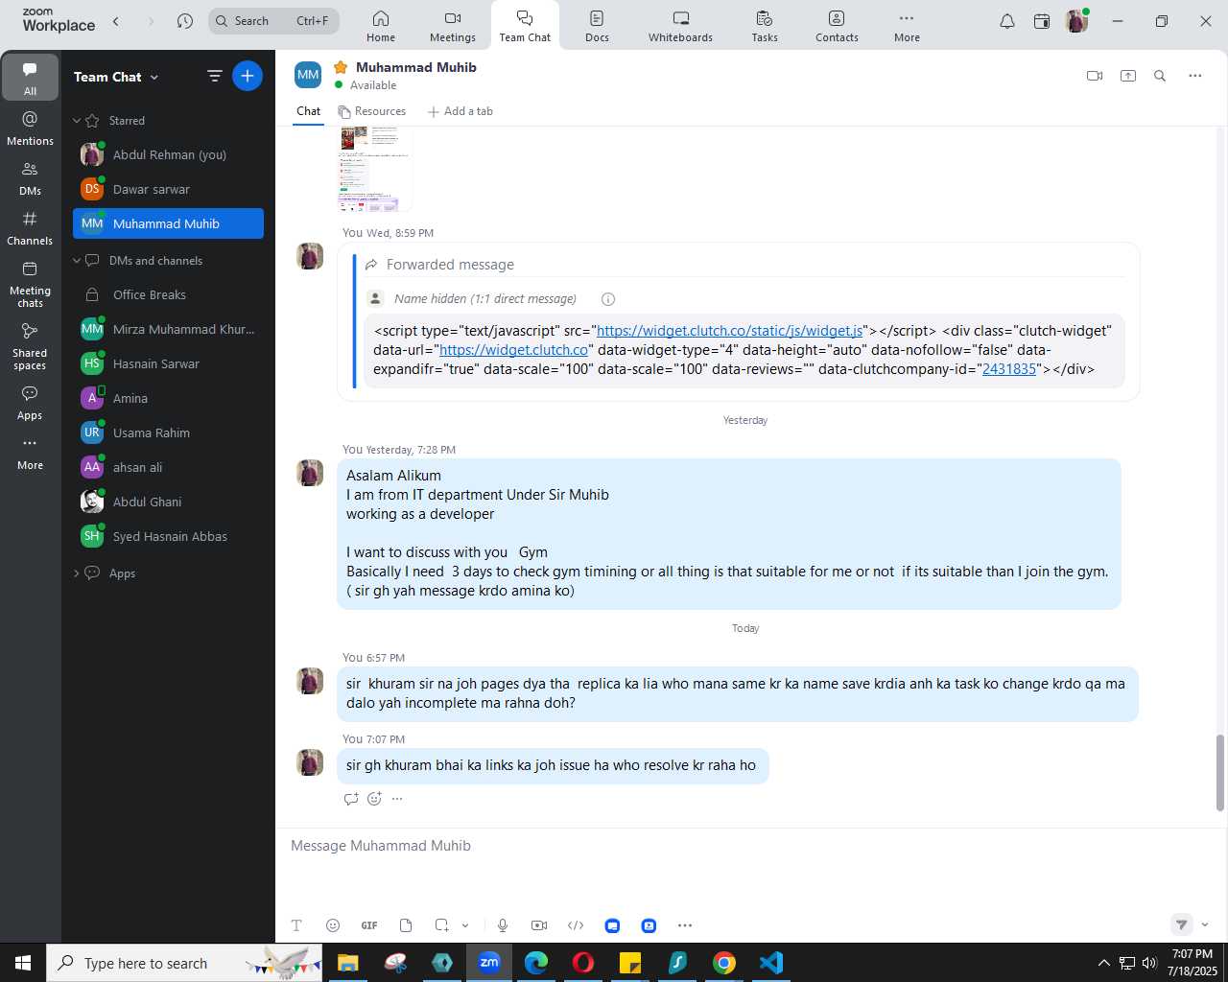Open history clock icon near search

tap(185, 21)
